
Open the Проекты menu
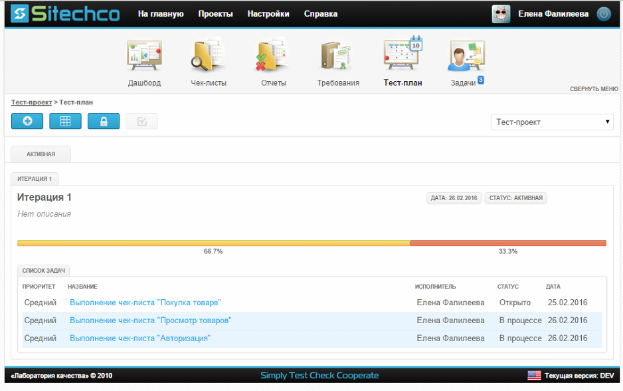coord(215,14)
